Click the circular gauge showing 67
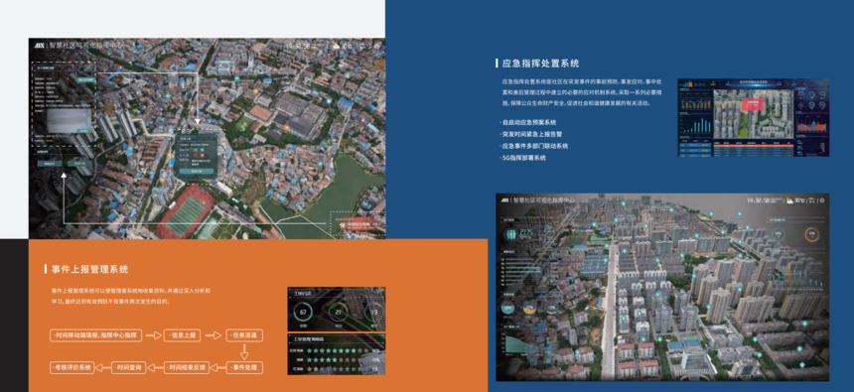 click(x=303, y=313)
